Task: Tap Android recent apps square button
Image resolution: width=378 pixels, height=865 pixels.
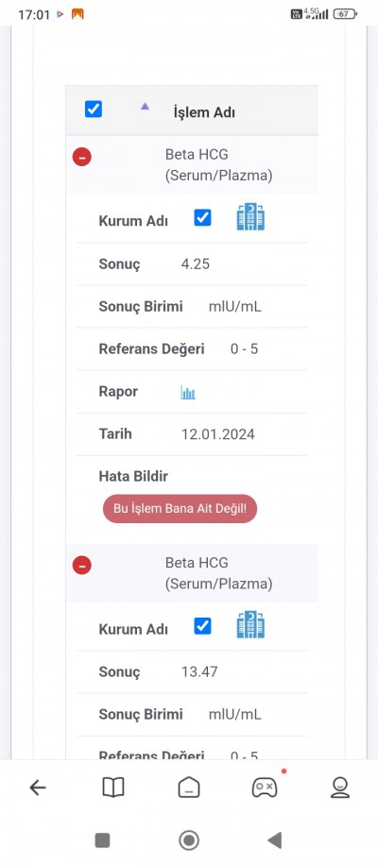Action: [103, 840]
